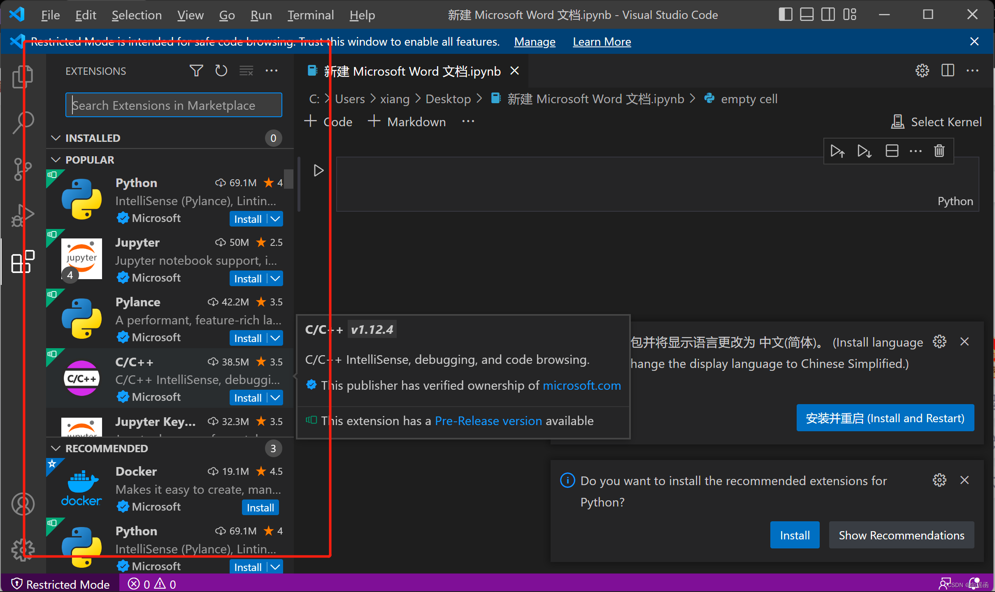
Task: Collapse the INSTALLED section
Action: click(x=56, y=138)
